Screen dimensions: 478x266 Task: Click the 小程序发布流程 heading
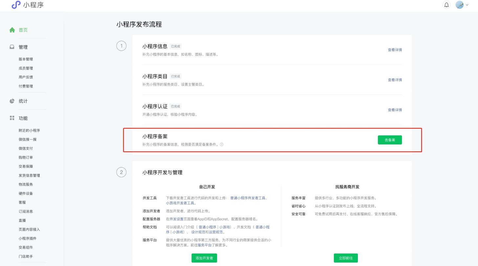tap(139, 24)
